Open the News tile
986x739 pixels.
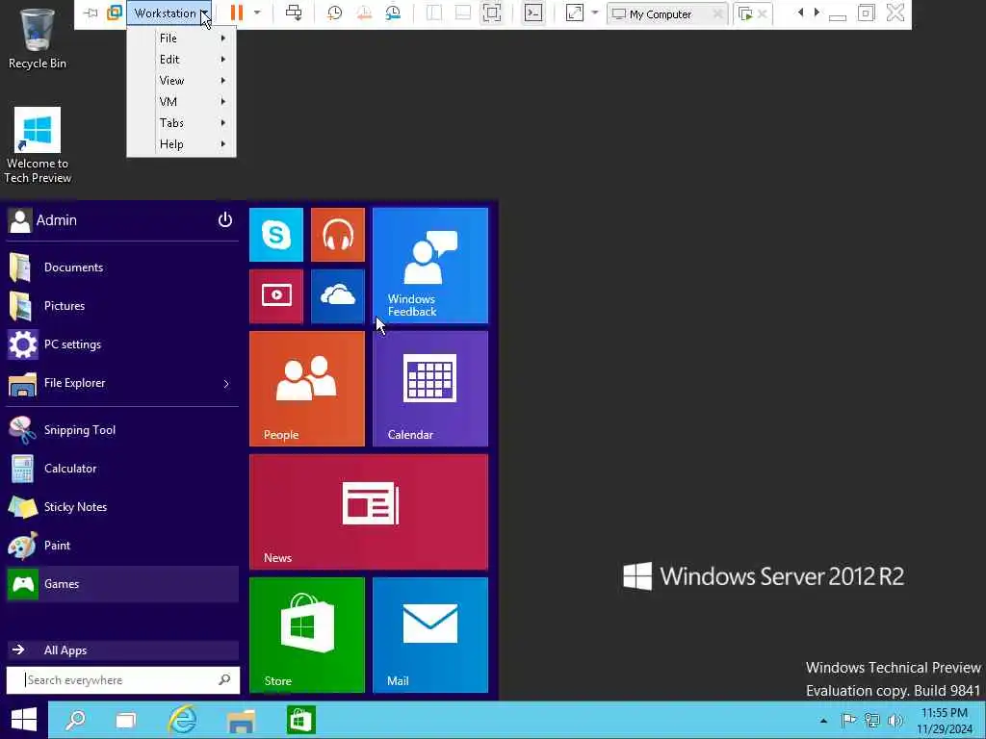coord(369,512)
